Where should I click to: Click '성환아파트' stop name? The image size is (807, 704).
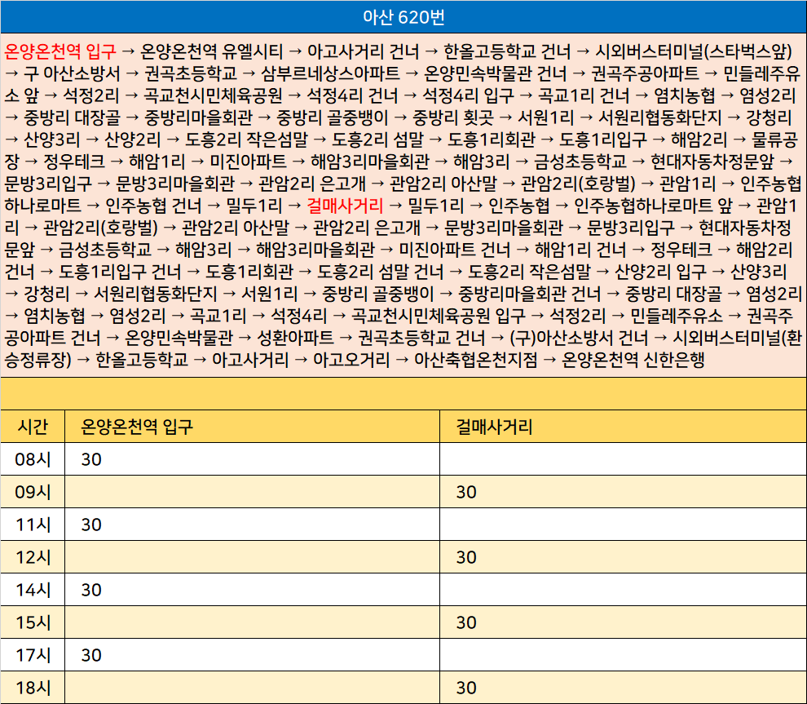point(295,338)
